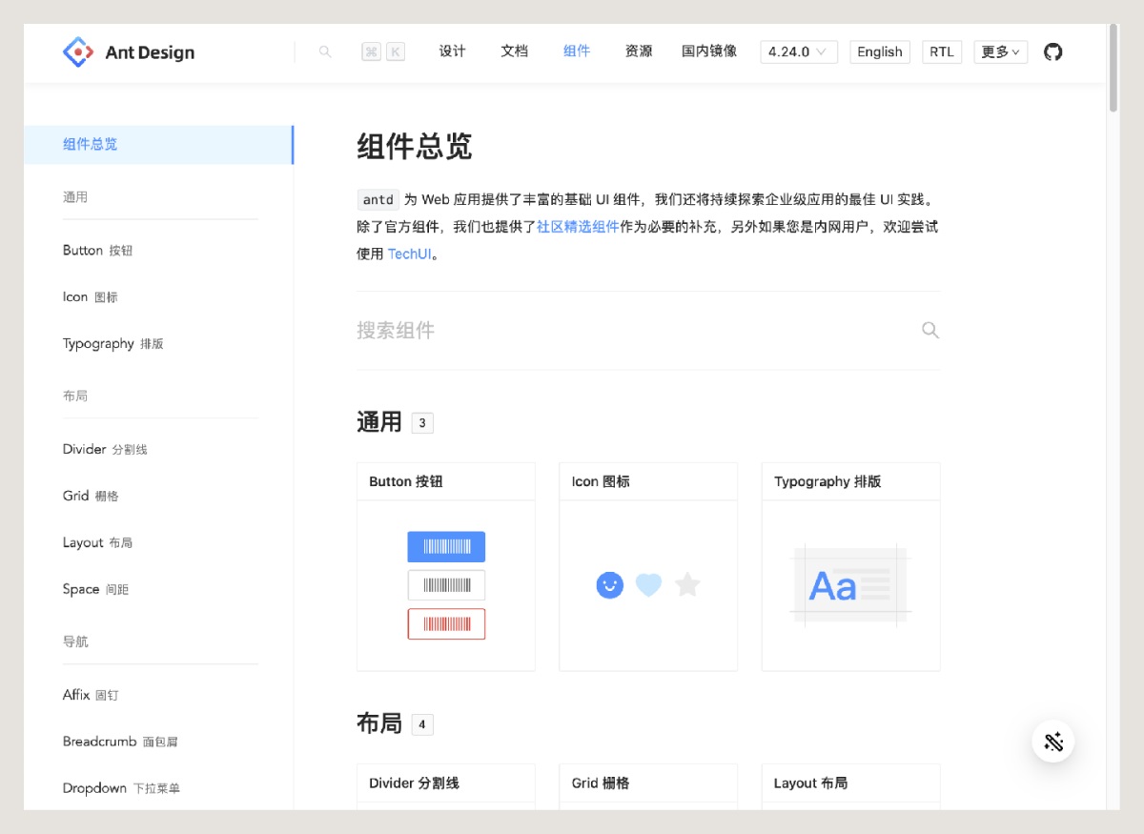The image size is (1144, 834).
Task: Open the GitHub repository icon
Action: click(x=1052, y=51)
